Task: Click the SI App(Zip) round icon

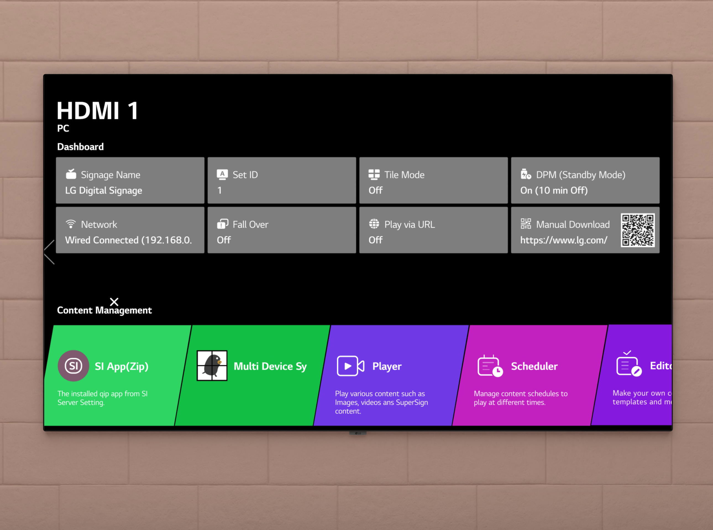Action: point(73,365)
